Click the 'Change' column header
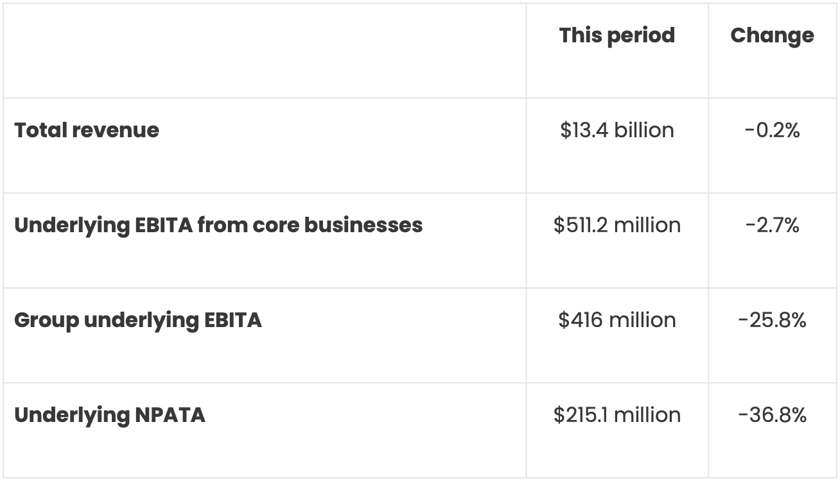 772,35
